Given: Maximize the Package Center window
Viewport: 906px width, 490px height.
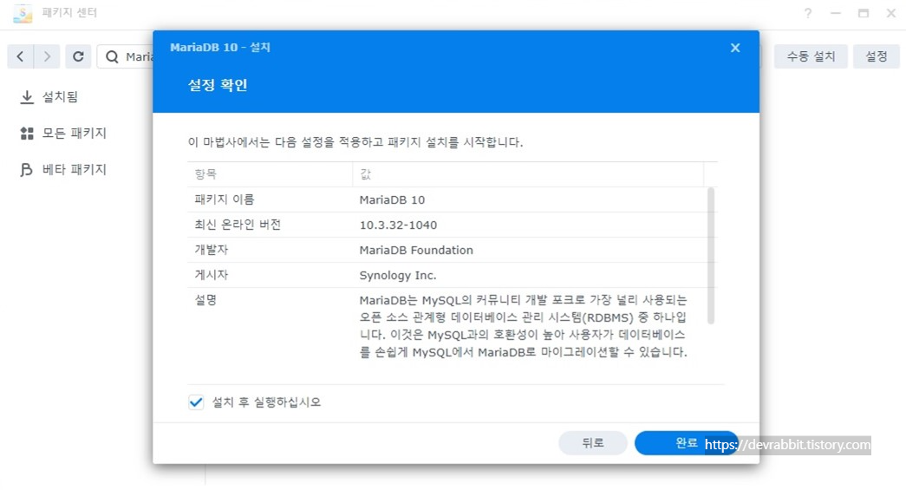Looking at the screenshot, I should [864, 13].
